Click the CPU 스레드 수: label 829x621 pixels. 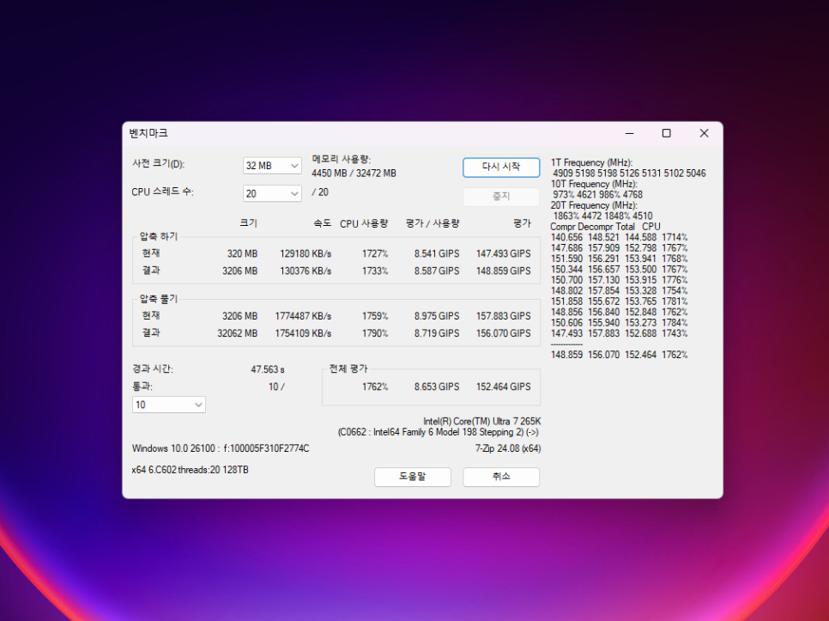(x=163, y=192)
